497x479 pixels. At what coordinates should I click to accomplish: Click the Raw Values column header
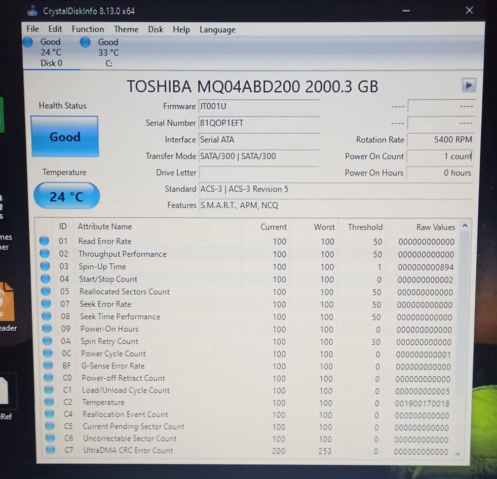(x=436, y=227)
